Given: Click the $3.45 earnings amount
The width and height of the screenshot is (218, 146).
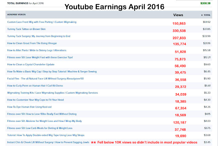Looking at the screenshot, I should 207,142.
